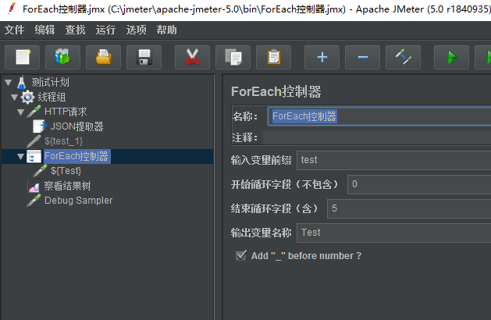
Task: Collapse the ForEach控制器 tree node
Action: (20, 156)
